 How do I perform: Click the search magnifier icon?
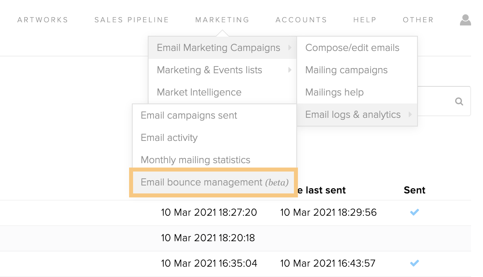459,101
